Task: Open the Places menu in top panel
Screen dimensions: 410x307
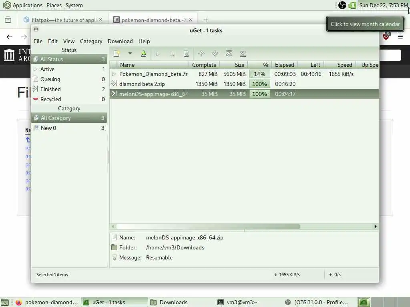Action: coord(54,5)
